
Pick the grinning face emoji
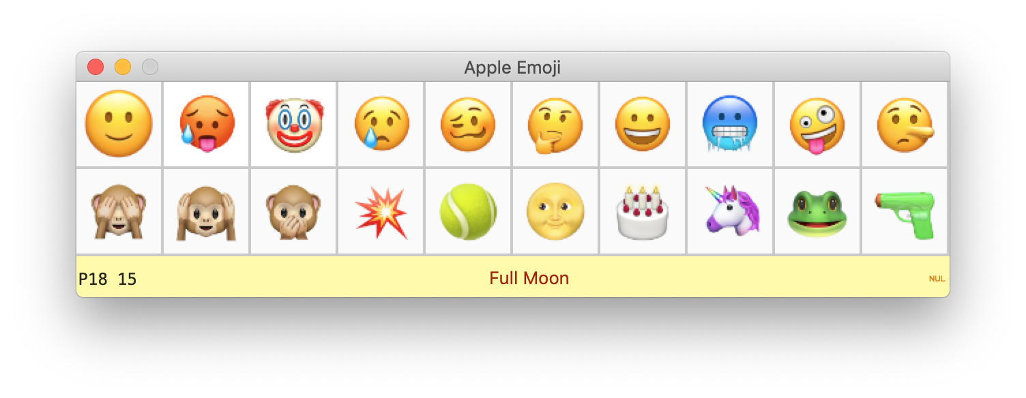[643, 124]
